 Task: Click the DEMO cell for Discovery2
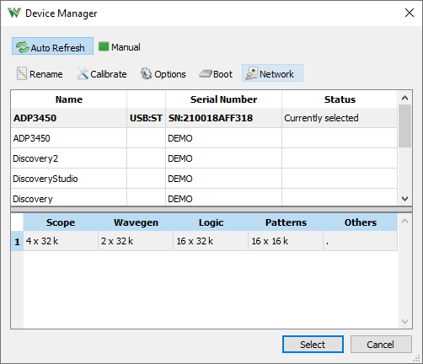(x=223, y=158)
